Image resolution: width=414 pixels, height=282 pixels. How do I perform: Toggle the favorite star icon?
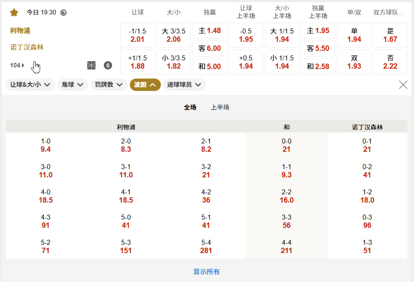tap(14, 12)
